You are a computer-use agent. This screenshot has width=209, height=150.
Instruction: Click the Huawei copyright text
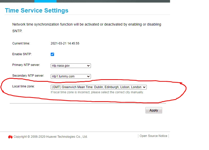[x=50, y=137]
